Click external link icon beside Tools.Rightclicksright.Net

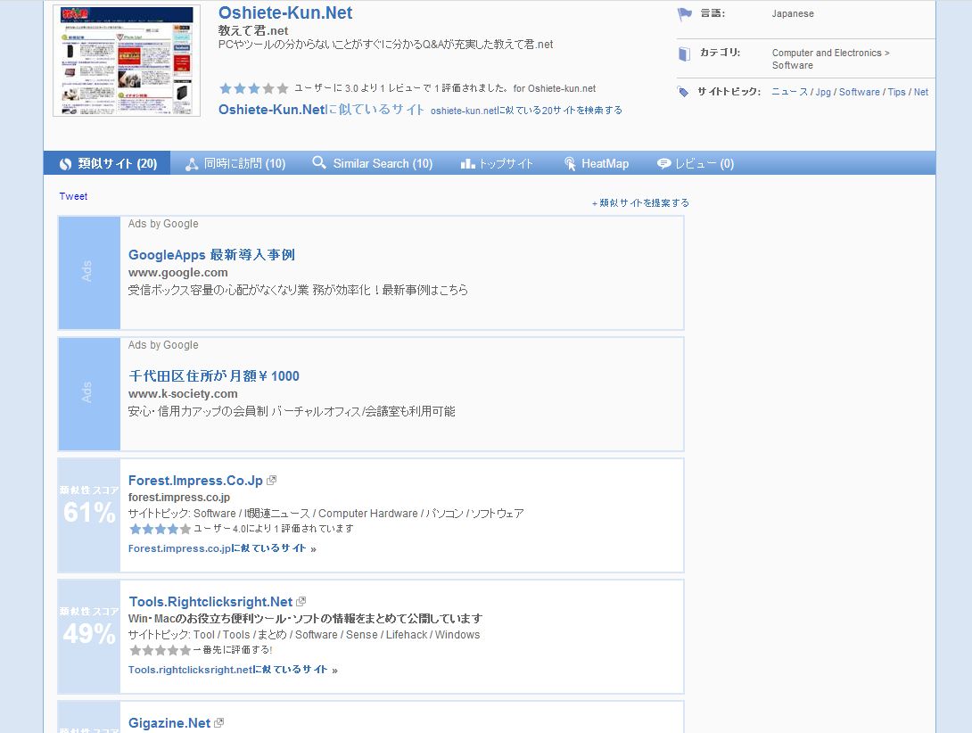click(301, 602)
